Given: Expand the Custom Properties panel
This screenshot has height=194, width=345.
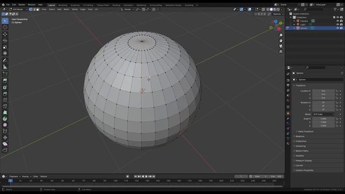Looking at the screenshot, I should 304,170.
